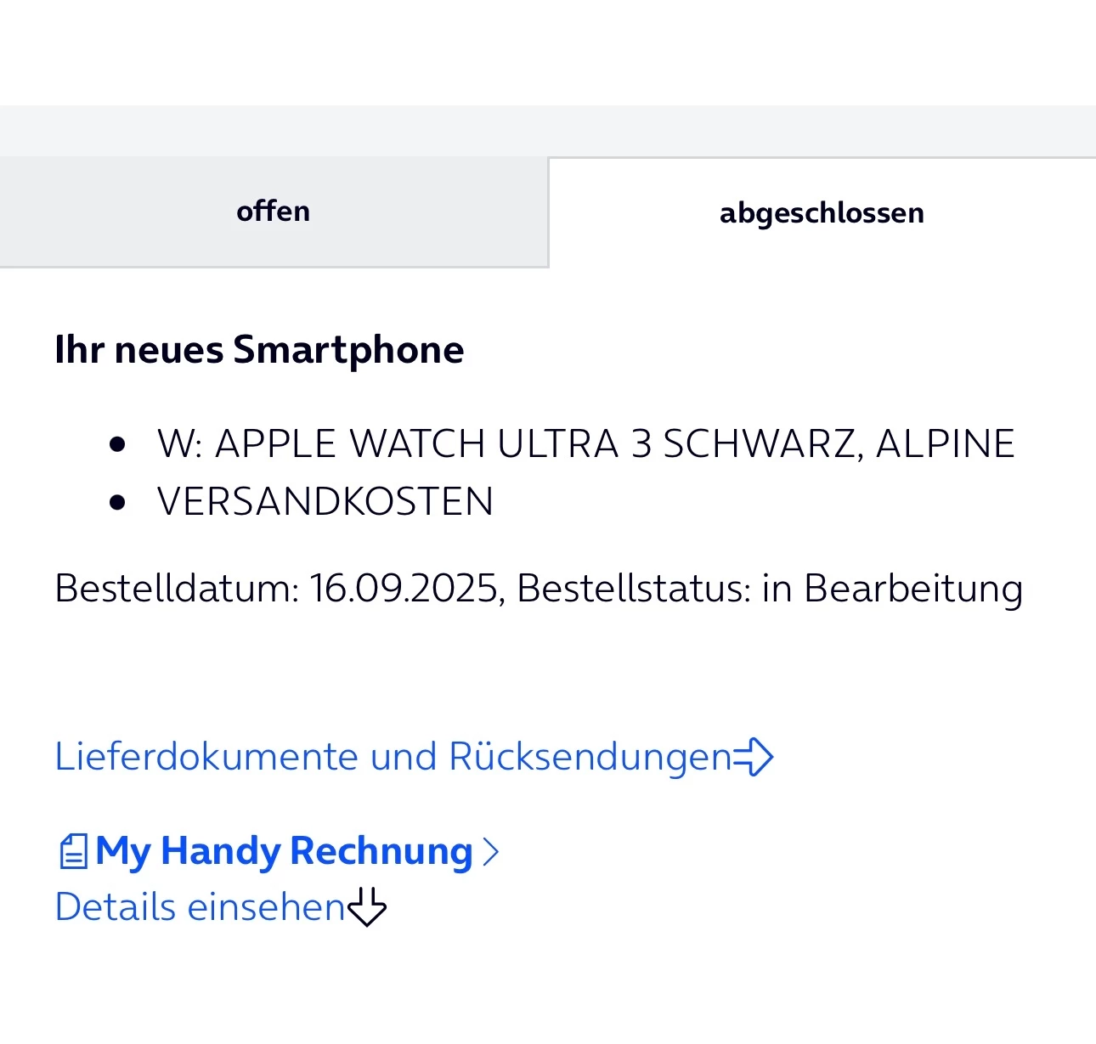
Task: Select the "abgeschlossen" tab
Action: coord(822,213)
